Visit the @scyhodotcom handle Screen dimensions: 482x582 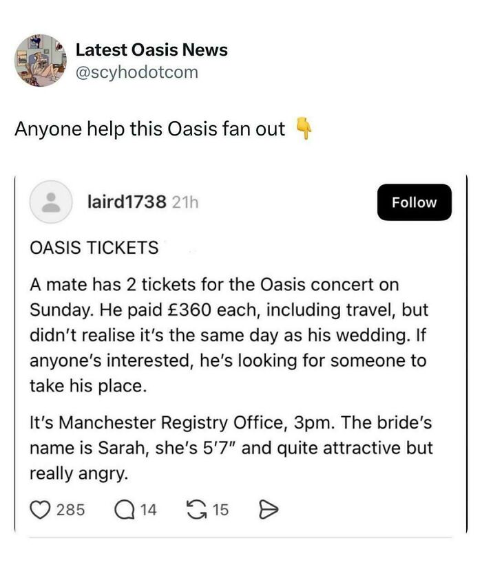pos(136,72)
